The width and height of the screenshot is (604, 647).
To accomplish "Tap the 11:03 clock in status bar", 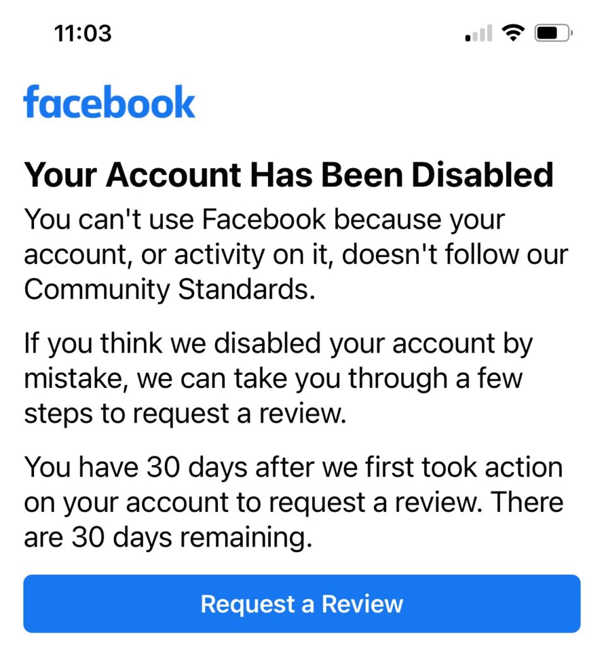I will tap(83, 33).
